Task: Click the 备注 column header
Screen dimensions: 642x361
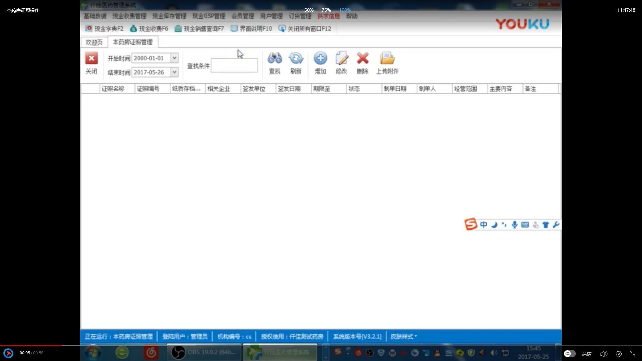Action: tap(541, 89)
